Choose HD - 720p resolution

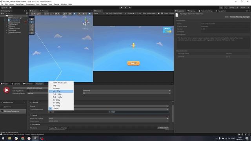point(61,91)
